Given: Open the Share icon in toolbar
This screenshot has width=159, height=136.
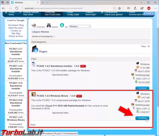Looking at the screenshot, I should pyautogui.click(x=142, y=8).
